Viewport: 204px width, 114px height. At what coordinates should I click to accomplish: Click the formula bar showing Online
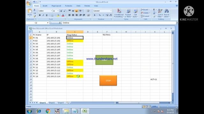[119, 23]
